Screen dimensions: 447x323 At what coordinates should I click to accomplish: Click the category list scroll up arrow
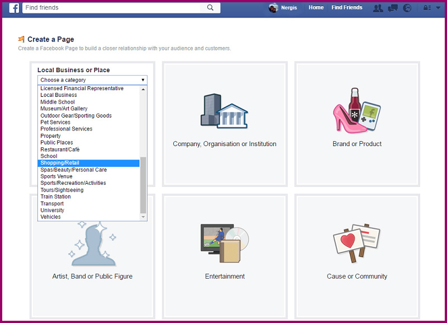[x=143, y=90]
